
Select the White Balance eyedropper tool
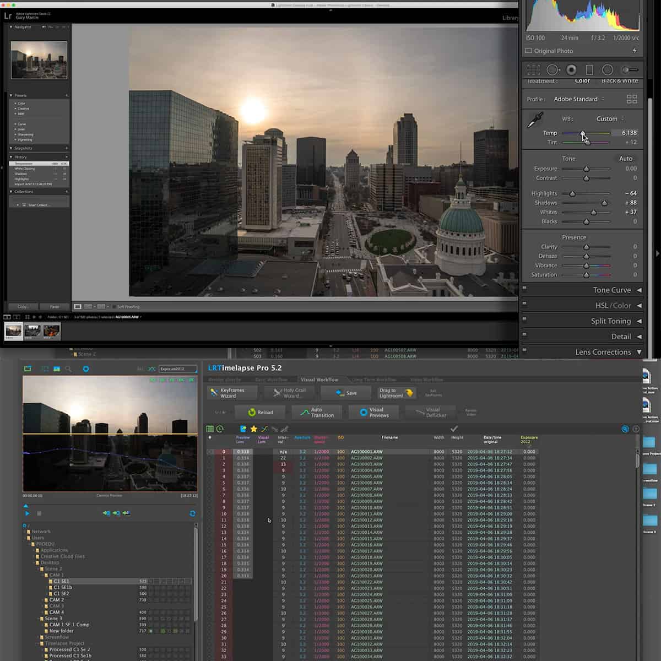tap(534, 120)
